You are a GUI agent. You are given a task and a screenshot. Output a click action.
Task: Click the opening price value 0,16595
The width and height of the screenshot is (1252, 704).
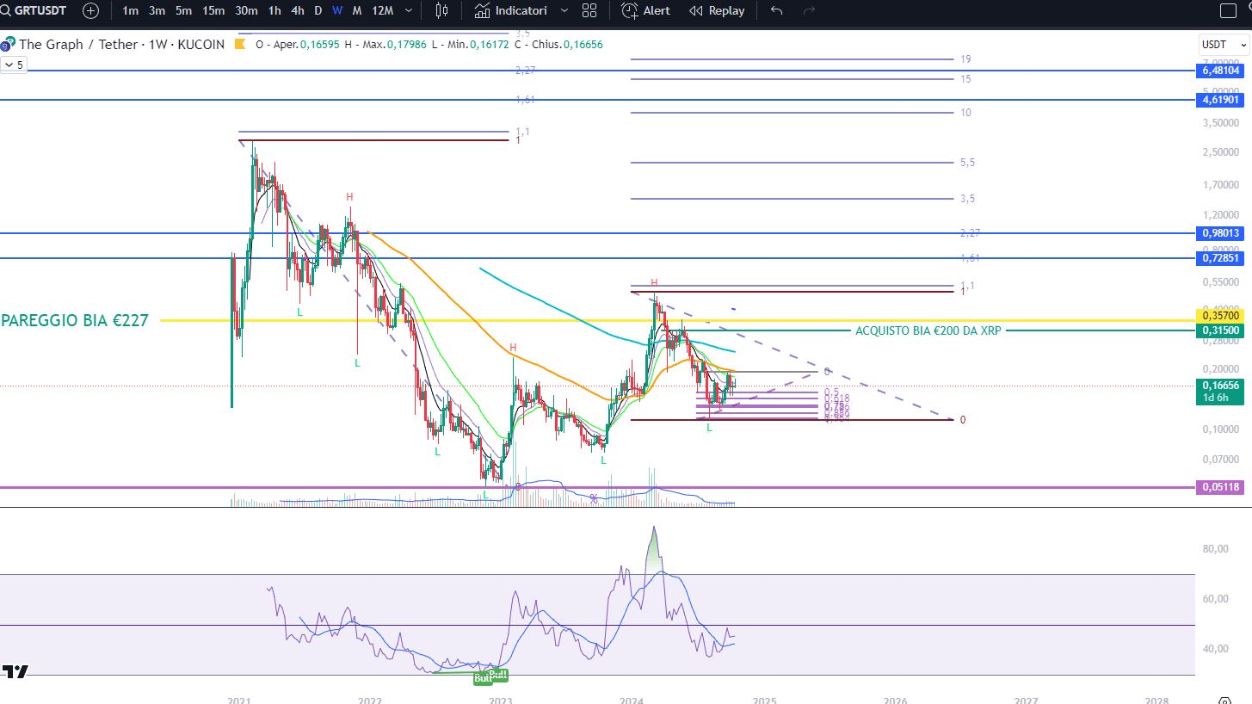pos(319,44)
